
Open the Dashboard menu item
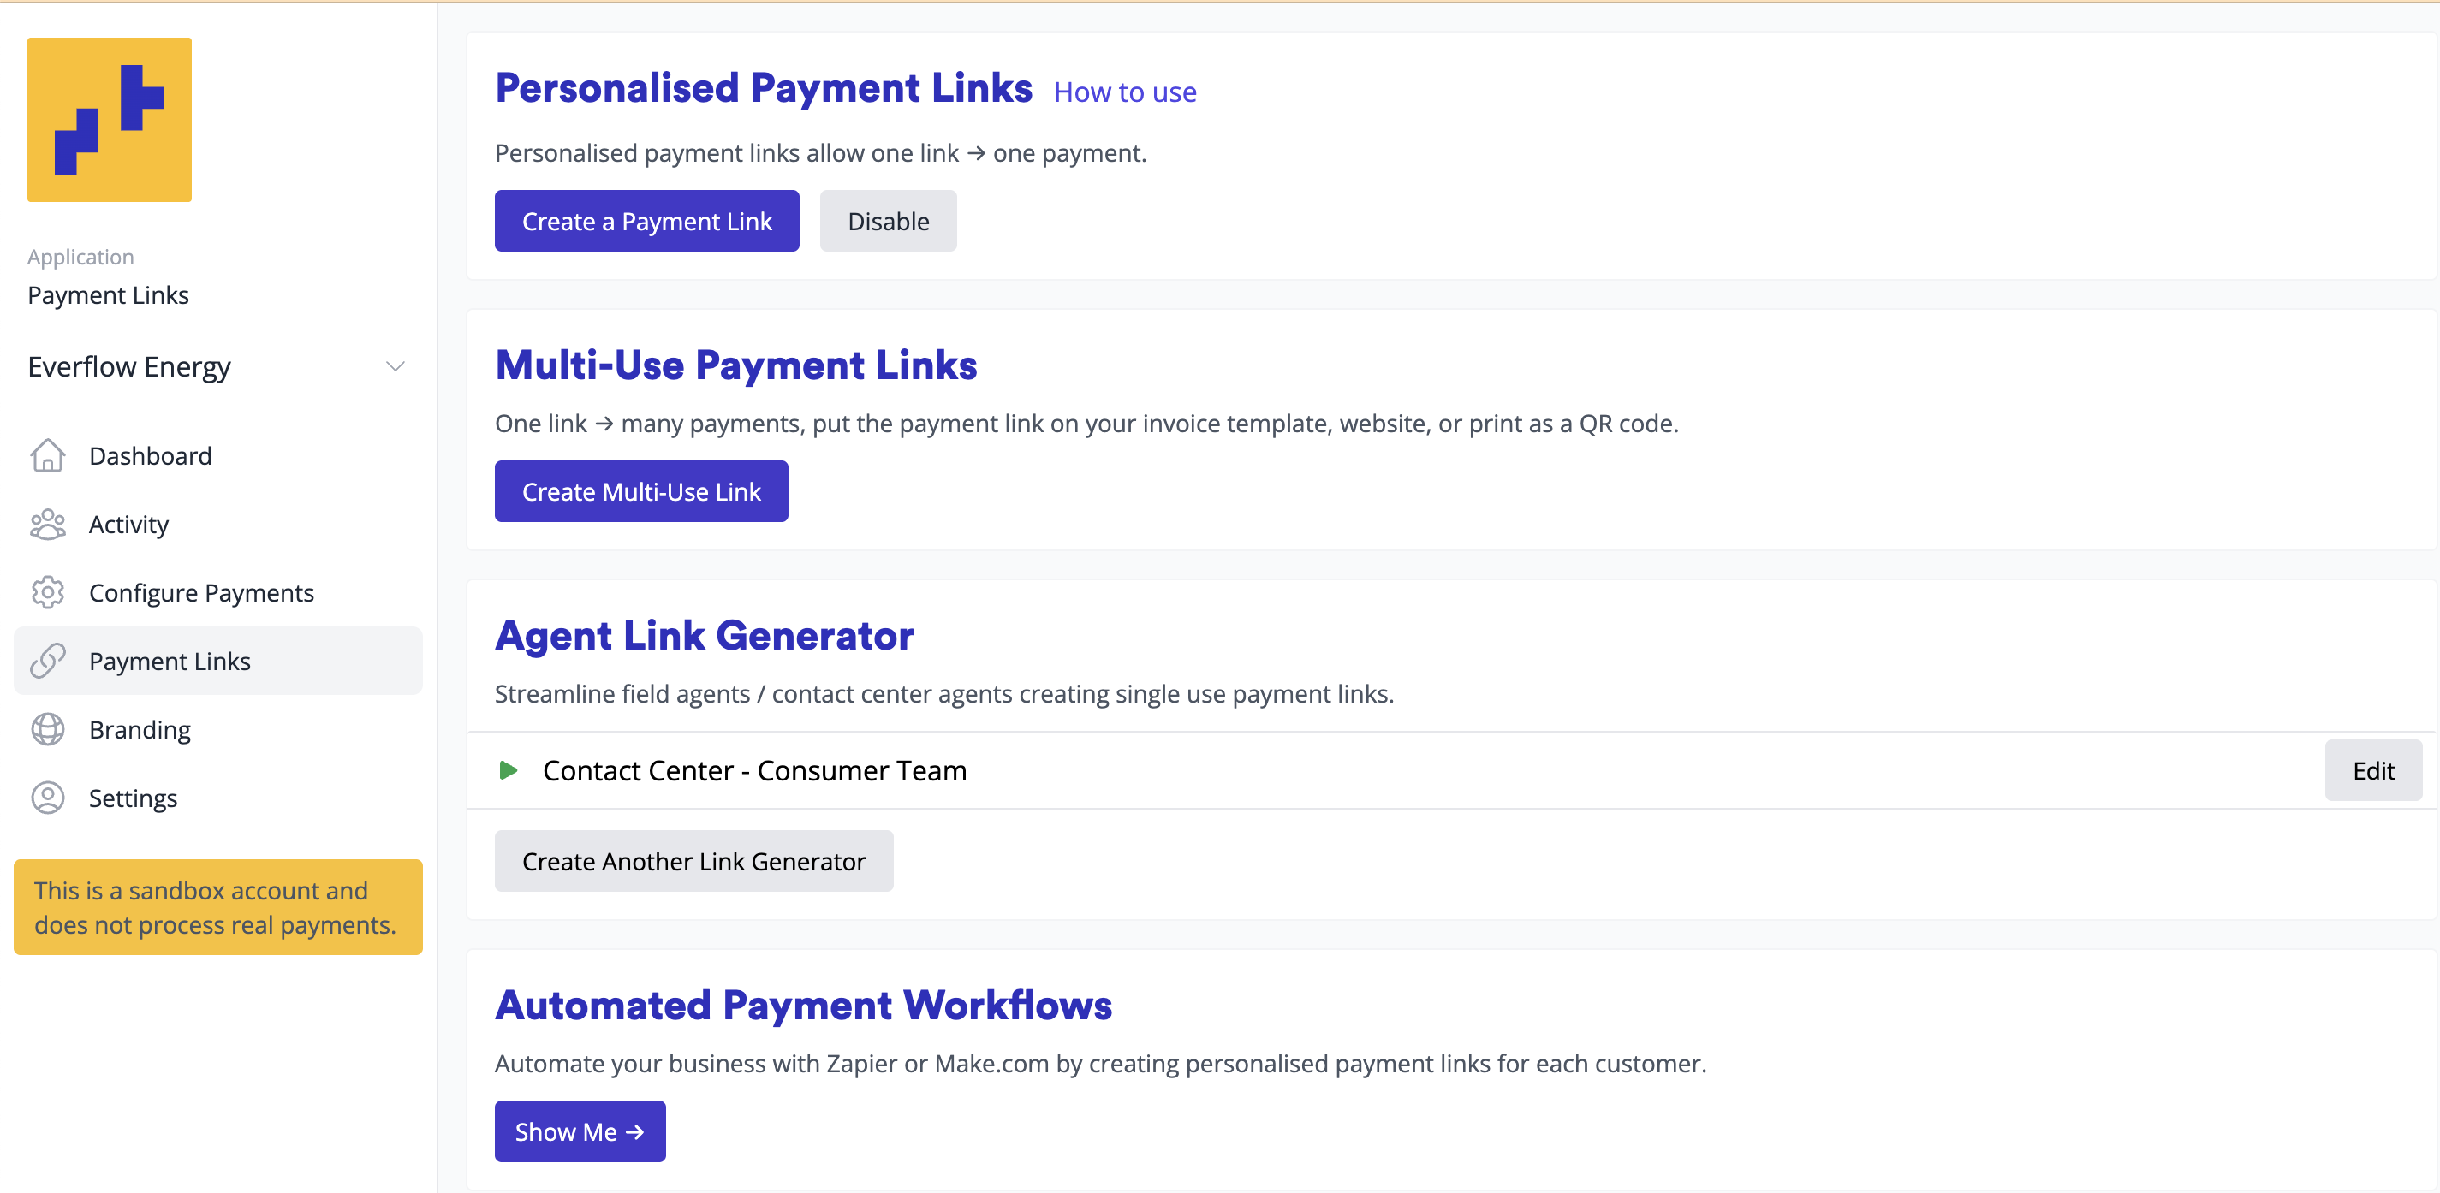150,455
